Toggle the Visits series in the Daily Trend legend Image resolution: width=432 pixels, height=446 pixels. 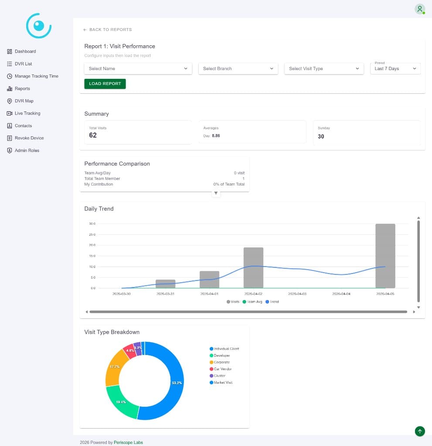click(234, 301)
